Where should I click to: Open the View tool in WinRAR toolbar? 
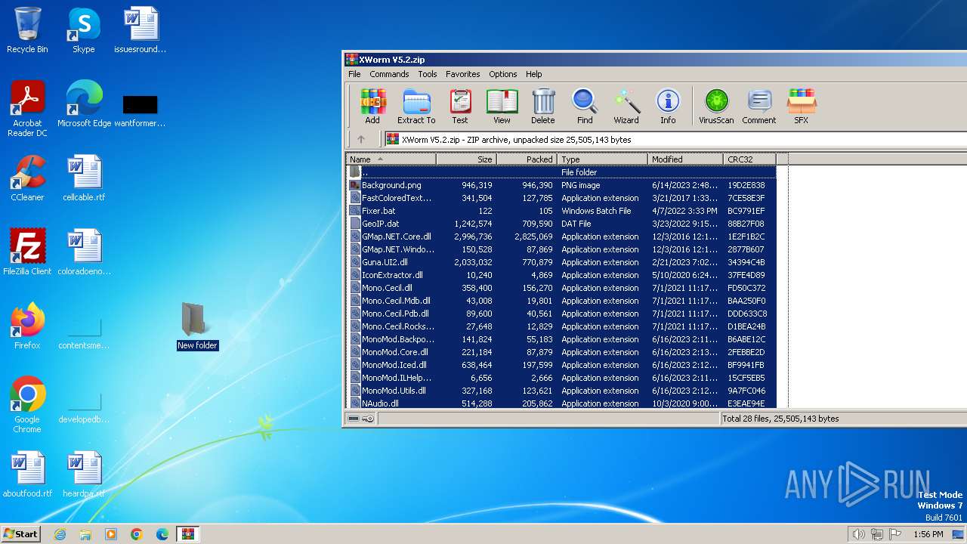(x=502, y=106)
